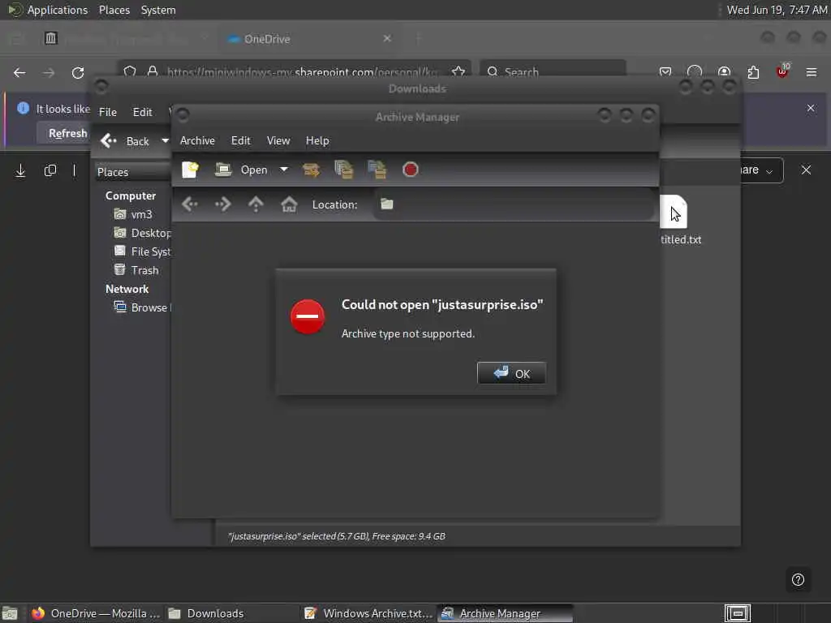Select File System in the Places sidebar

pos(142,251)
